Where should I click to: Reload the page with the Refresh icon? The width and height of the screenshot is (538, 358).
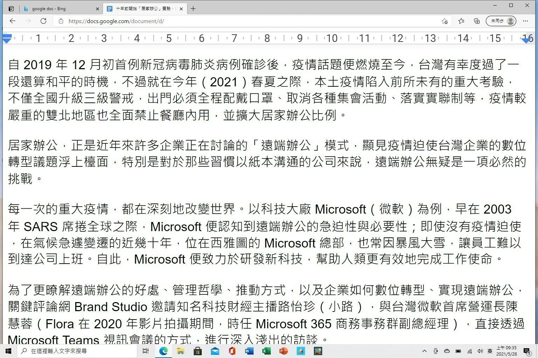[43, 21]
